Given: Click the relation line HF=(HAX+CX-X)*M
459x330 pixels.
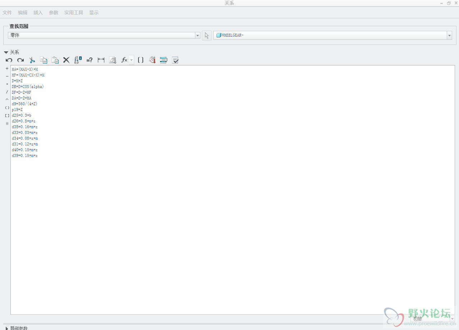Looking at the screenshot, I should 28,75.
